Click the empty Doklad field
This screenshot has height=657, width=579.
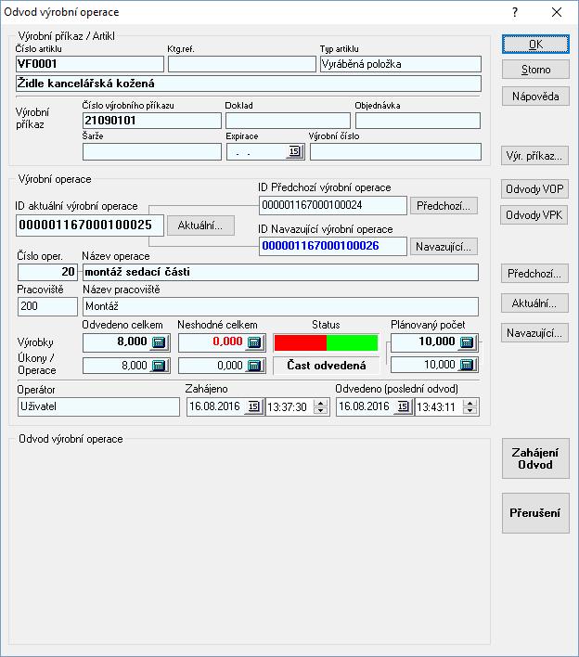point(288,121)
